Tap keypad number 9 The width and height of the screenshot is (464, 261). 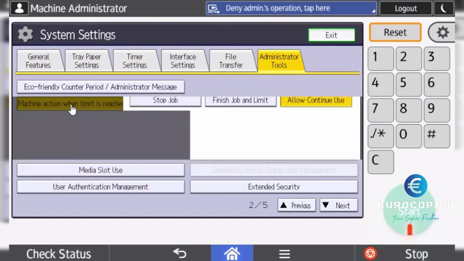(436, 109)
